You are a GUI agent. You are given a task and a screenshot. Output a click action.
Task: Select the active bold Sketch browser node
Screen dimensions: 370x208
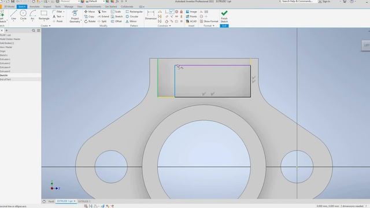click(x=4, y=75)
